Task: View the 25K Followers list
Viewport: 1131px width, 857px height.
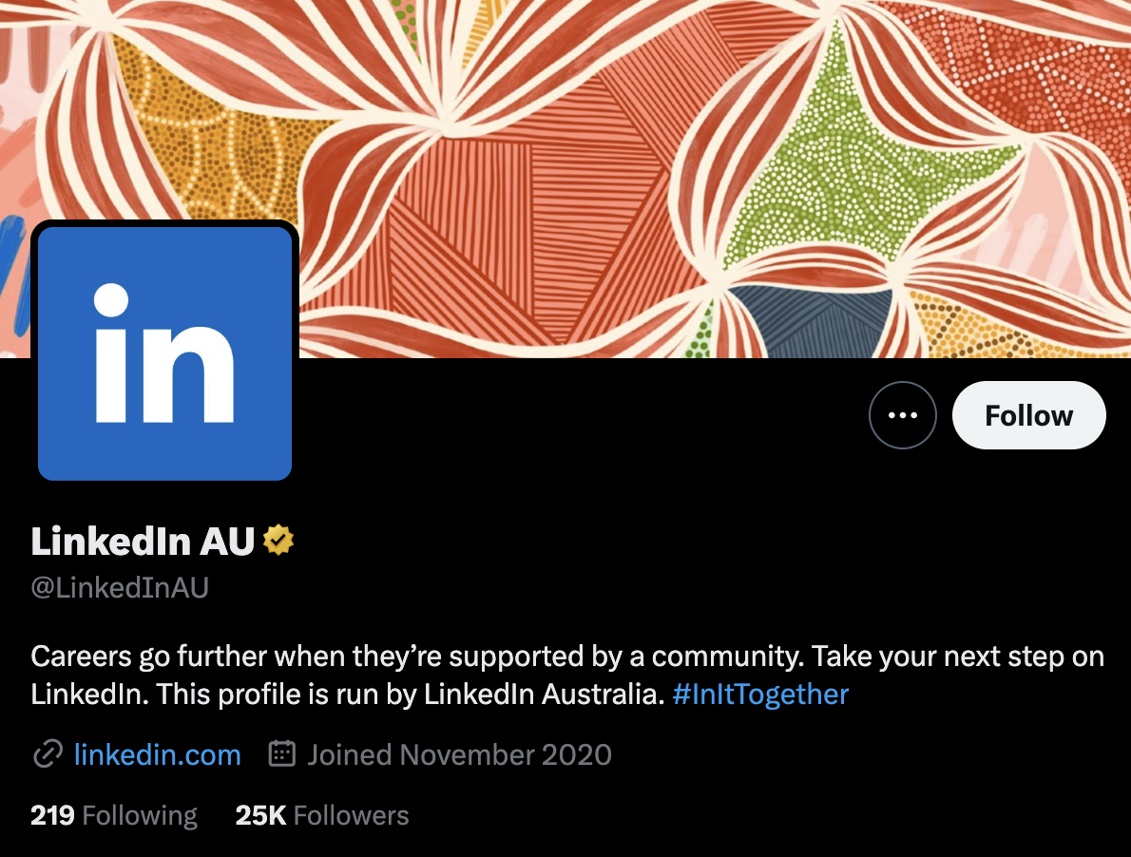Action: pyautogui.click(x=320, y=815)
